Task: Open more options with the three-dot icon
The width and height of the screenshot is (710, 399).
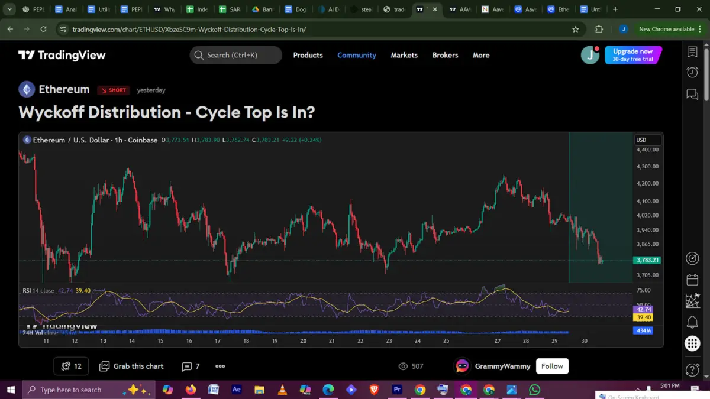Action: [219, 366]
